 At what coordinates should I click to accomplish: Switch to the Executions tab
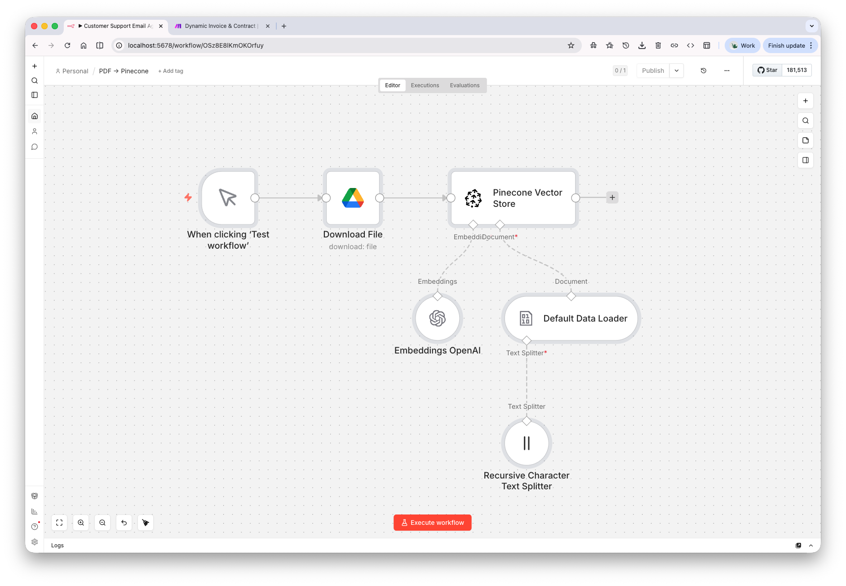pyautogui.click(x=425, y=85)
